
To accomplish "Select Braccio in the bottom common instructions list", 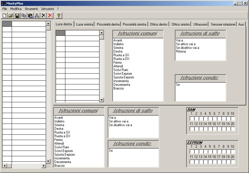I will [59, 166].
